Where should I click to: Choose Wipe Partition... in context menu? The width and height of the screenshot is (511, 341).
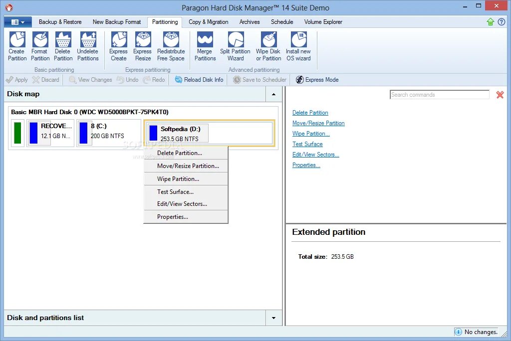click(186, 179)
